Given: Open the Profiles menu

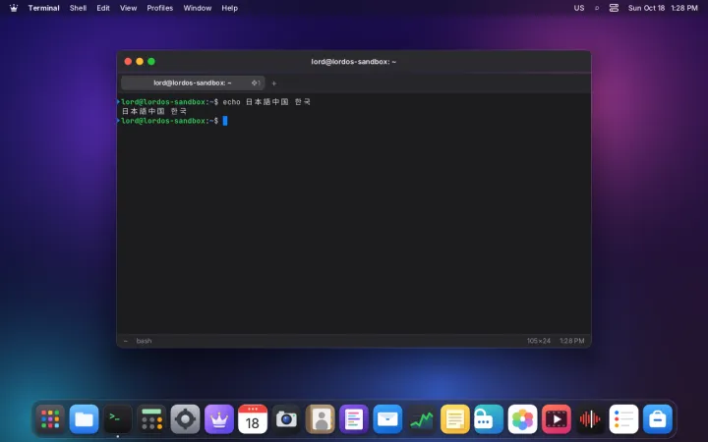Looking at the screenshot, I should [160, 8].
